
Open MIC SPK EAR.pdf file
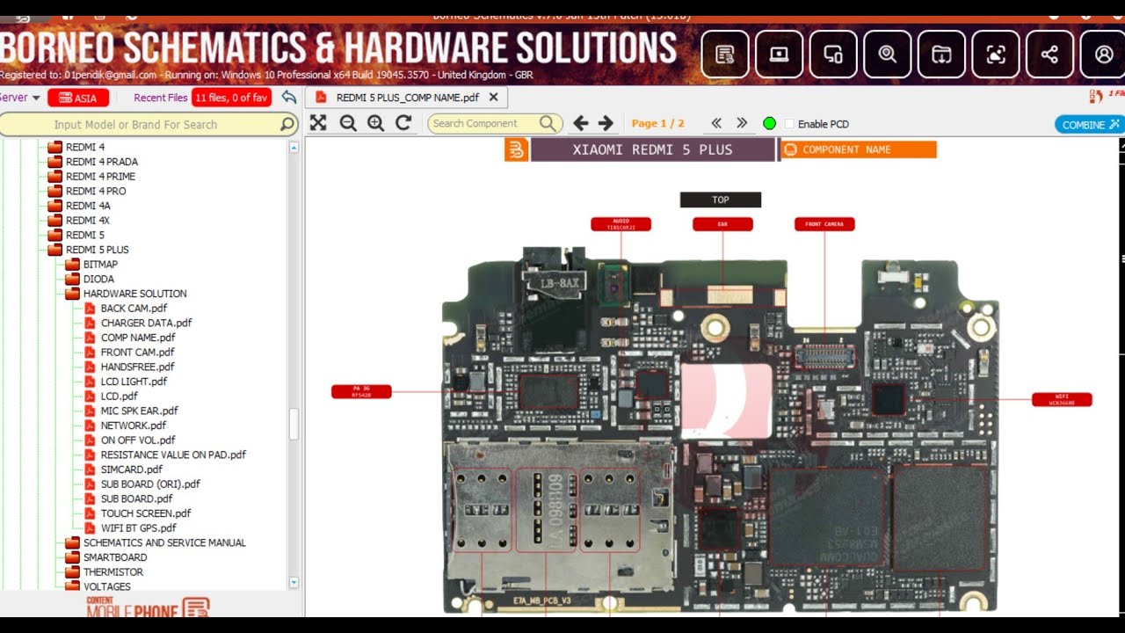point(139,411)
